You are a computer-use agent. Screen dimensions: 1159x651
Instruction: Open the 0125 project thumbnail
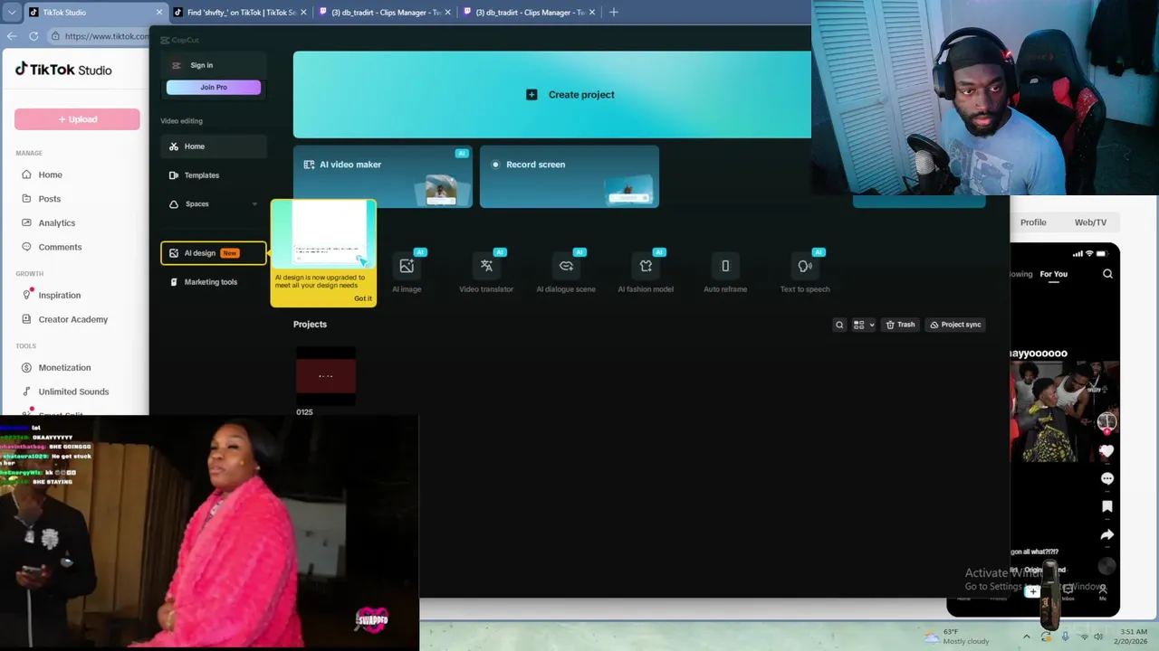326,375
